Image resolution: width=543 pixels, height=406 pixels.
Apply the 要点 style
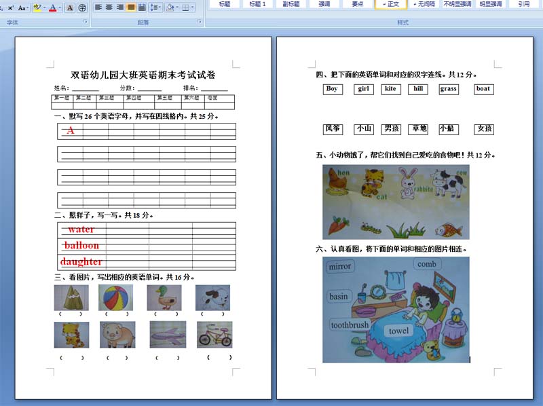click(x=358, y=4)
